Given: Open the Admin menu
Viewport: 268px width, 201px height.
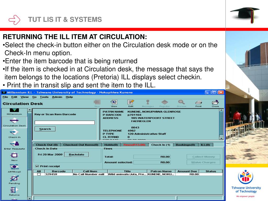Looking at the screenshot, I should [x=57, y=97].
